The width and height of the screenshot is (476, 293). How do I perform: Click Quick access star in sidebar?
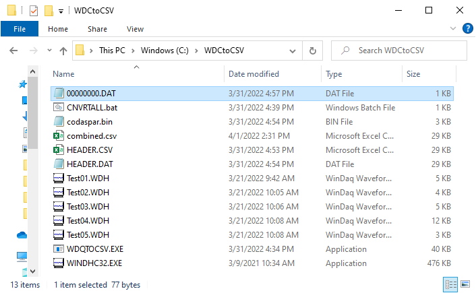22,84
